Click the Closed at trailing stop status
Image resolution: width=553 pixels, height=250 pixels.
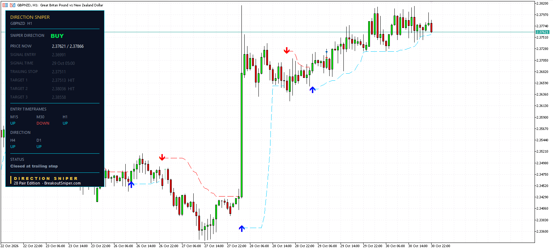[x=34, y=166]
